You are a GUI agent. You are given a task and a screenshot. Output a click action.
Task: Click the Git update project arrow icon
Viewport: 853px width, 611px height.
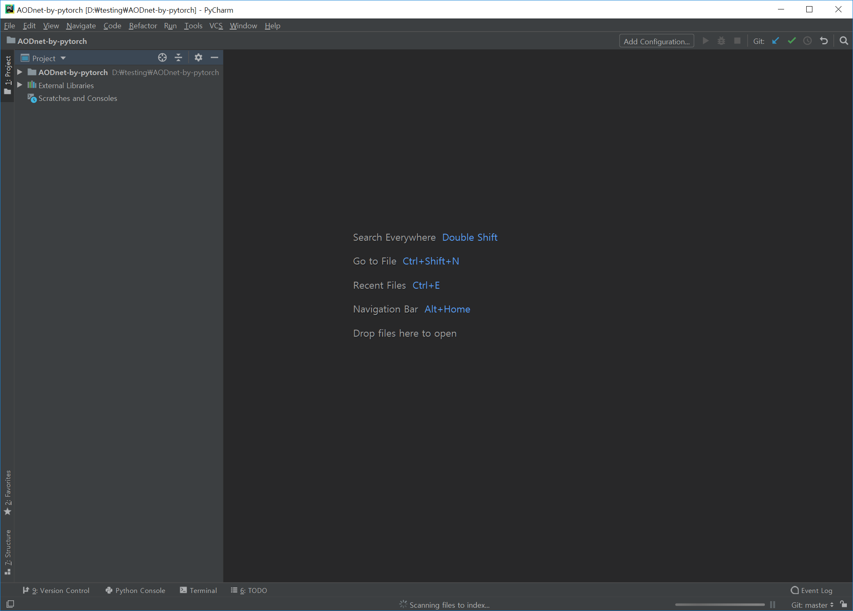pos(775,41)
